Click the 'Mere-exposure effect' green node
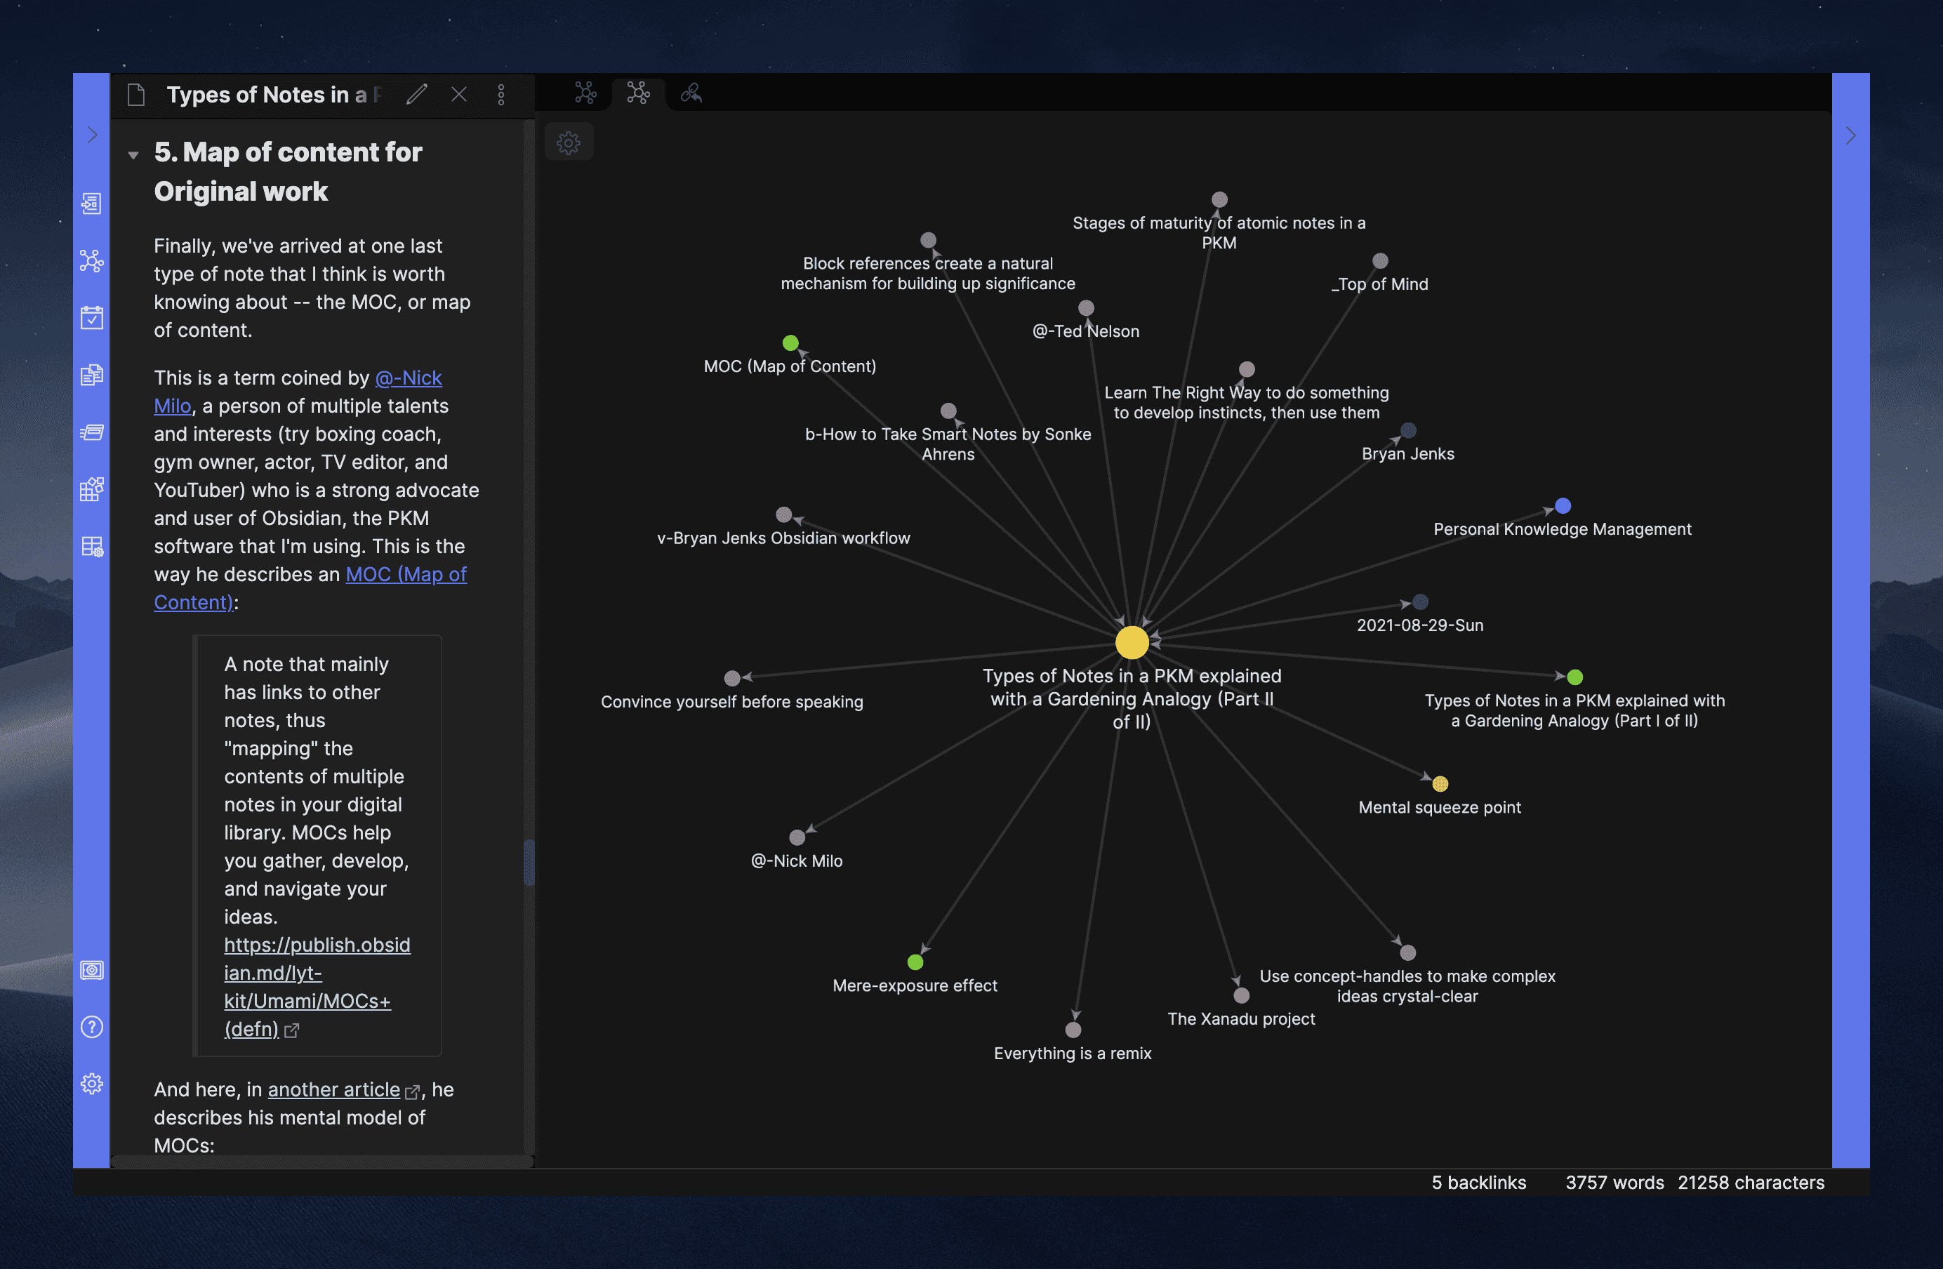The height and width of the screenshot is (1269, 1943). point(915,962)
